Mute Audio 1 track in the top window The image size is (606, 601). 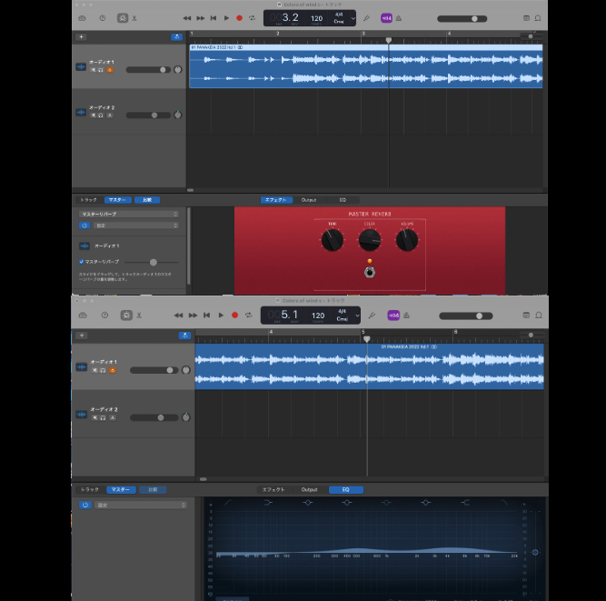tap(93, 70)
